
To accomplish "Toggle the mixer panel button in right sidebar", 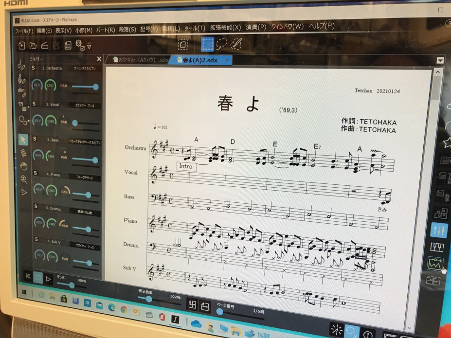I will tap(439, 230).
